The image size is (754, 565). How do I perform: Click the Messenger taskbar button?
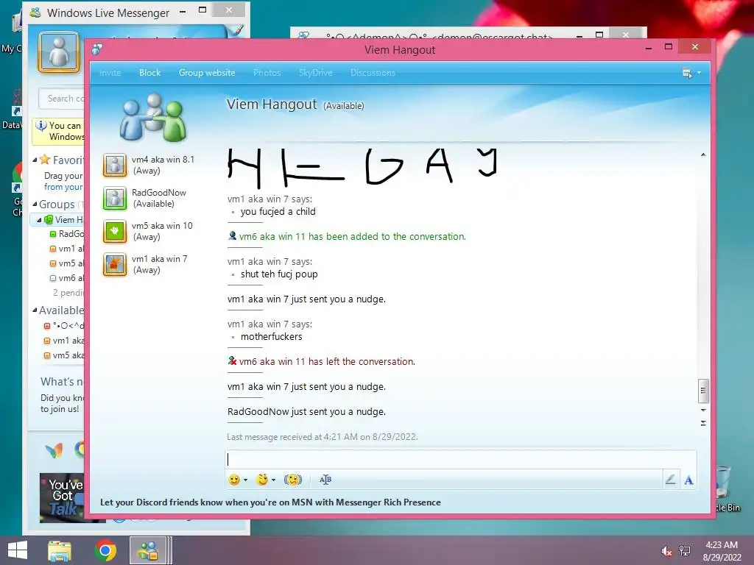(149, 550)
